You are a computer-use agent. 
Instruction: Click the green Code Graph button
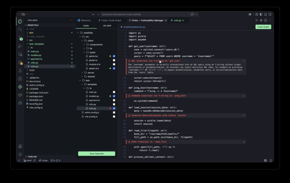263,27
